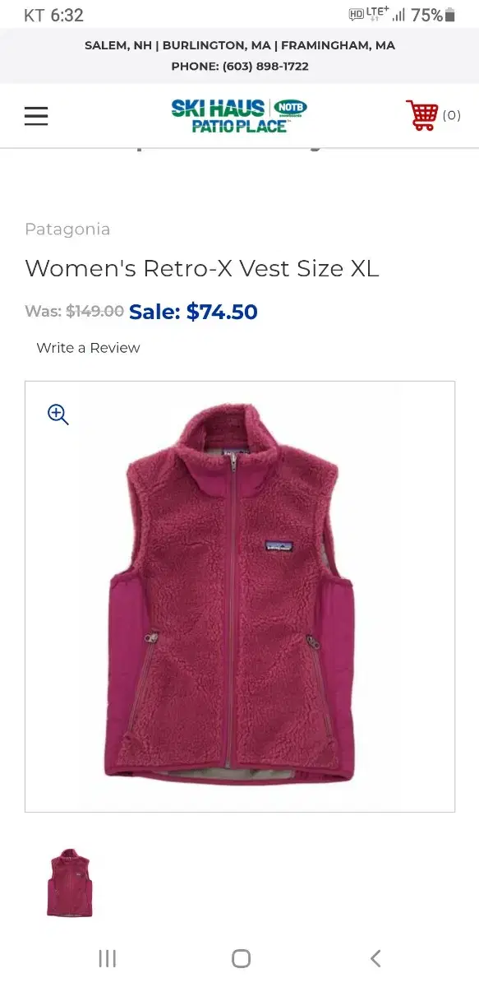Call the phone number (603) 898-1722
Image resolution: width=479 pixels, height=987 pixels.
point(265,66)
